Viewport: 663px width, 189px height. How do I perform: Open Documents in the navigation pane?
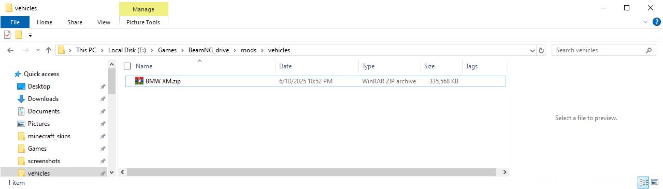44,111
